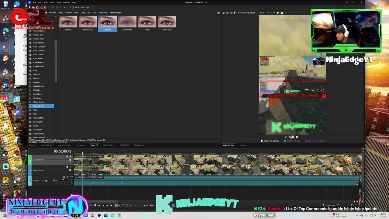Image resolution: width=389 pixels, height=219 pixels.
Task: Click VEGAS Hub Login button
Action: click(81, 7)
